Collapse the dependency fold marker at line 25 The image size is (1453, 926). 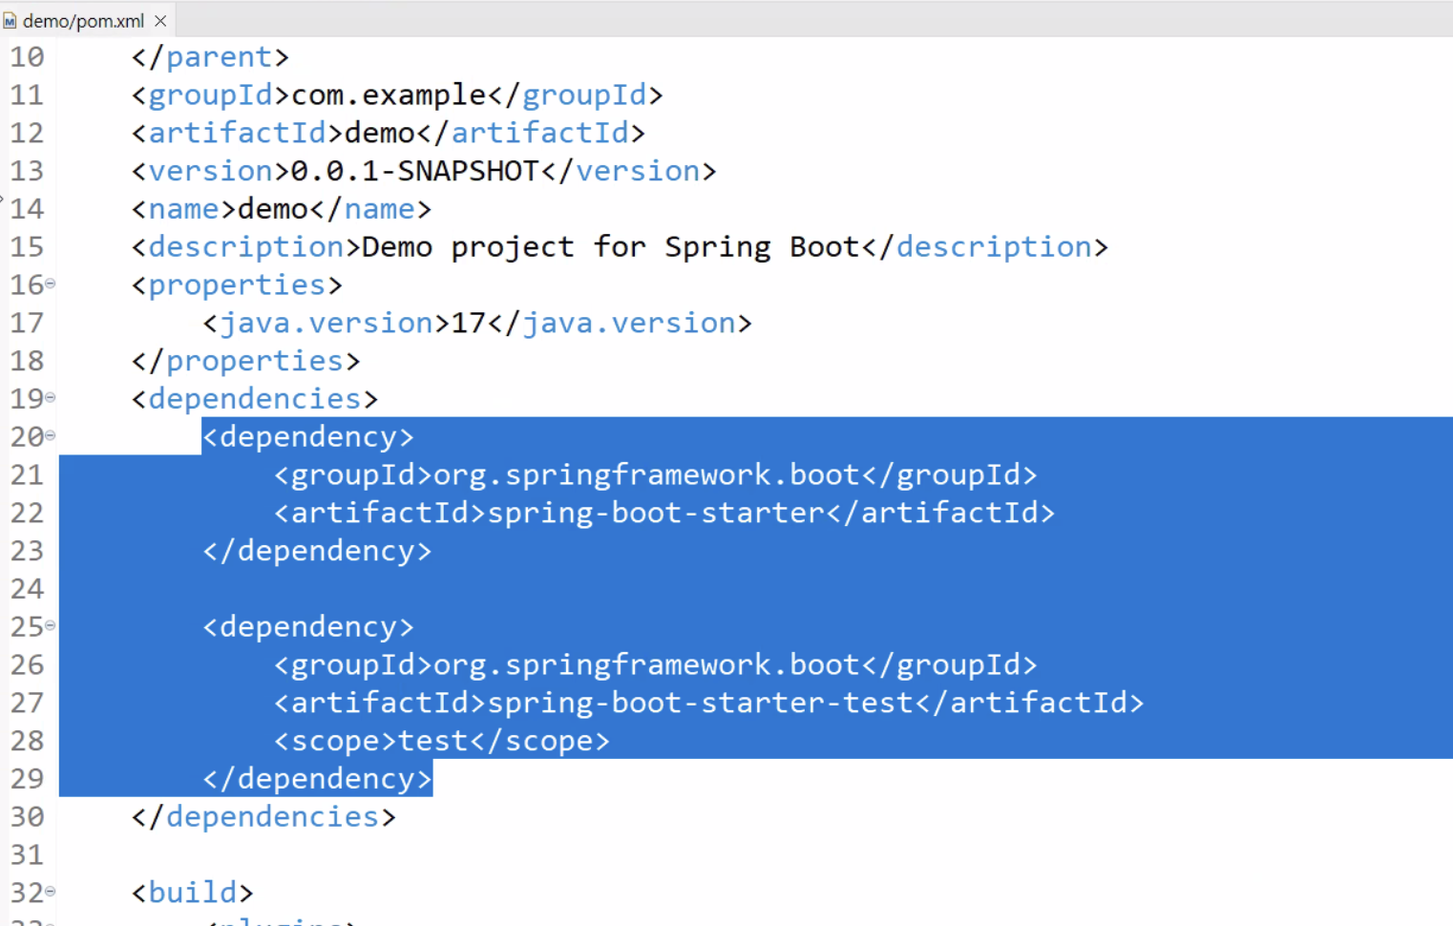point(51,625)
